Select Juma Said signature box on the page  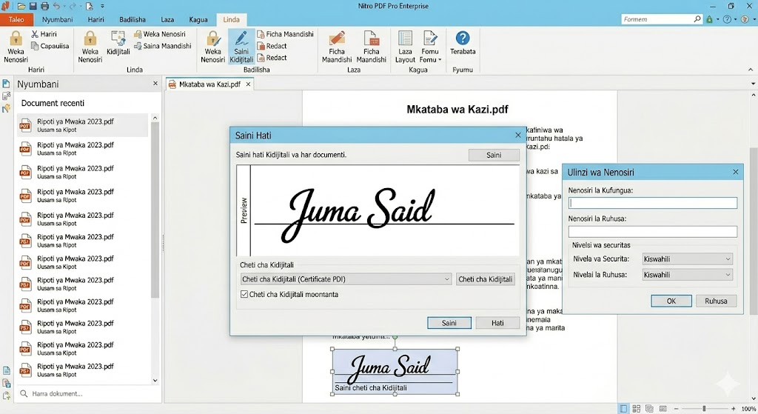pos(395,372)
